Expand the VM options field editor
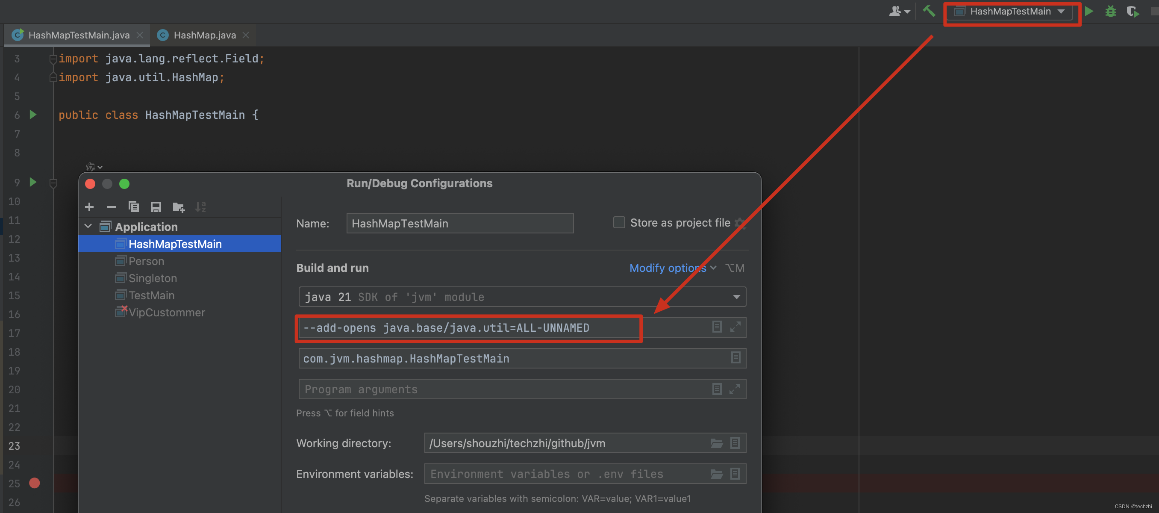This screenshot has width=1159, height=513. point(735,327)
